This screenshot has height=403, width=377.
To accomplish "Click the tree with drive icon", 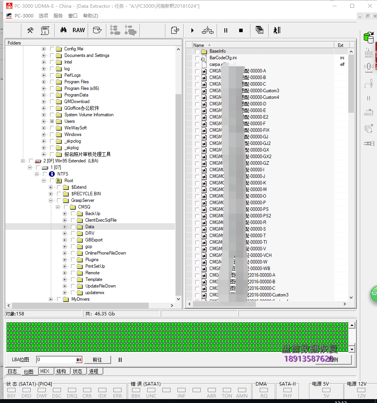I will [x=130, y=30].
